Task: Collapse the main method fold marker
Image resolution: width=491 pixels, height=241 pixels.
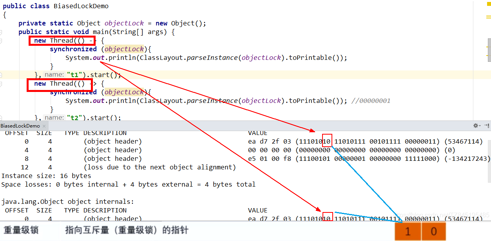Action: pos(1,32)
